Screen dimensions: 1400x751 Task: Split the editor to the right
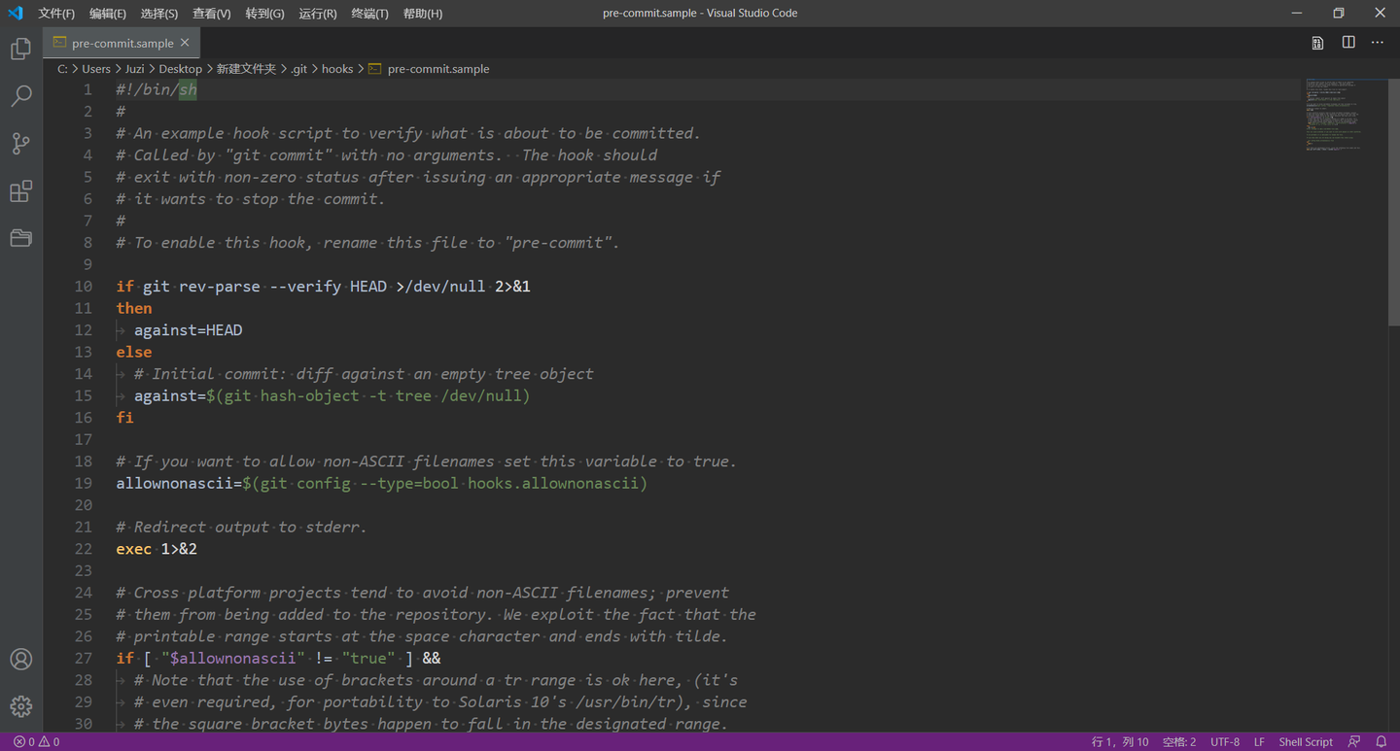[1348, 43]
